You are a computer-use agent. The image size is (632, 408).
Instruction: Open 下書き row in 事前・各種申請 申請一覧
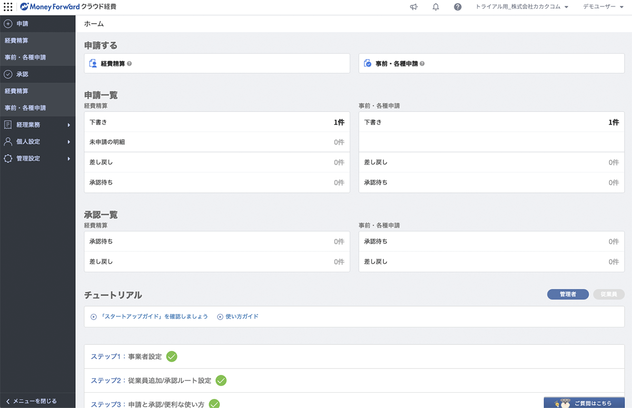click(x=492, y=122)
